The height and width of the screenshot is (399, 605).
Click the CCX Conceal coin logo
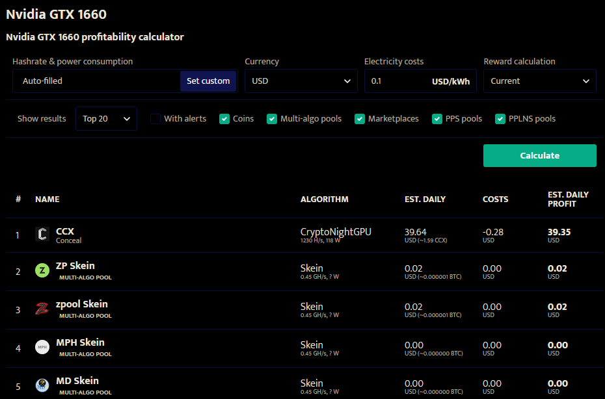[x=42, y=234]
